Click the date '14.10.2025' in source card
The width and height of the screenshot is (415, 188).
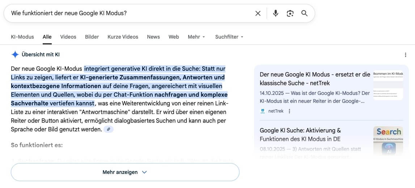tap(272, 93)
